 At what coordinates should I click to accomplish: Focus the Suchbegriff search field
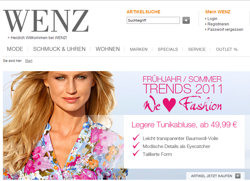[153, 20]
